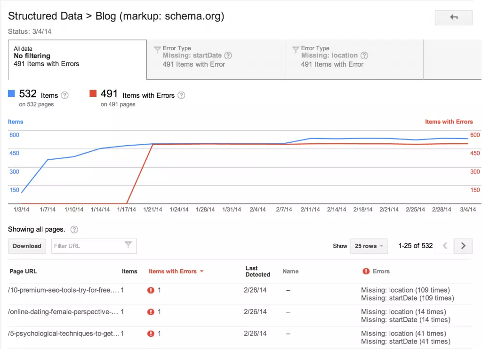Click 'Missing: startDate (14 times)' text

coord(406,320)
